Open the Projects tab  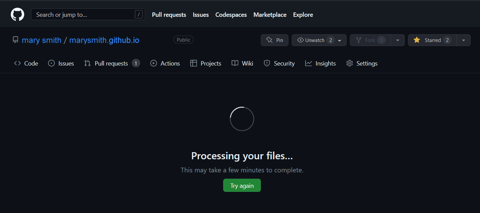[206, 63]
